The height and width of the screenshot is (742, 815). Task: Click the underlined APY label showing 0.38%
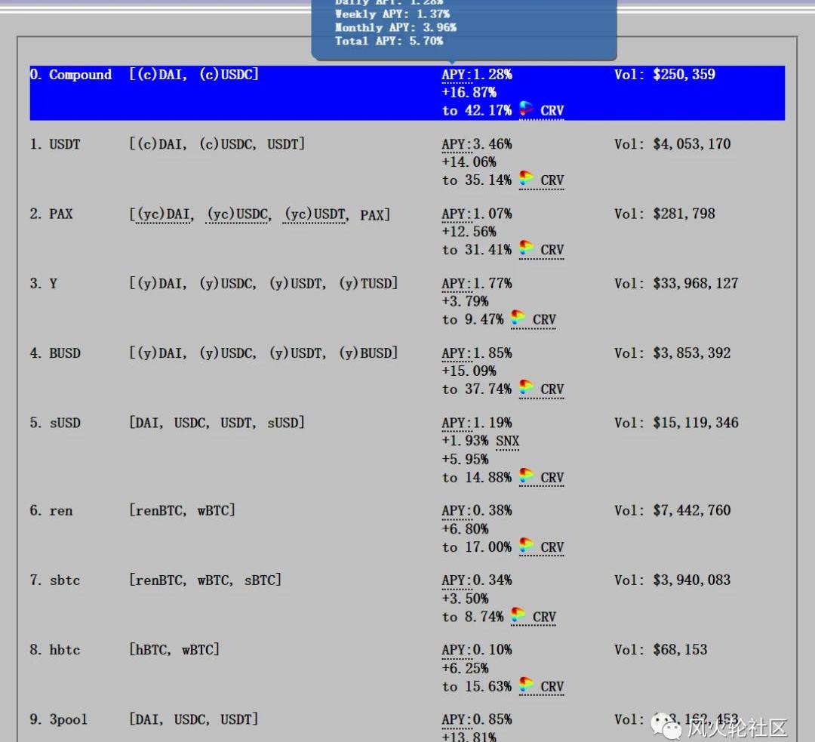(x=457, y=510)
